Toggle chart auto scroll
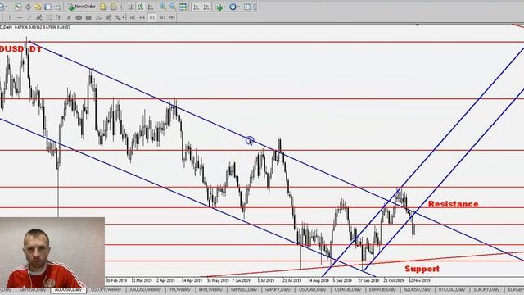This screenshot has height=295, width=524. pos(196,7)
